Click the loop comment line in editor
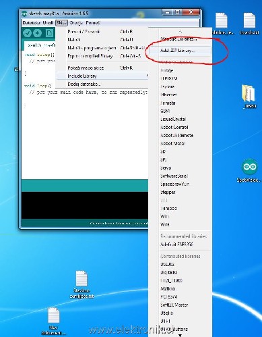The image size is (262, 337). [88, 92]
